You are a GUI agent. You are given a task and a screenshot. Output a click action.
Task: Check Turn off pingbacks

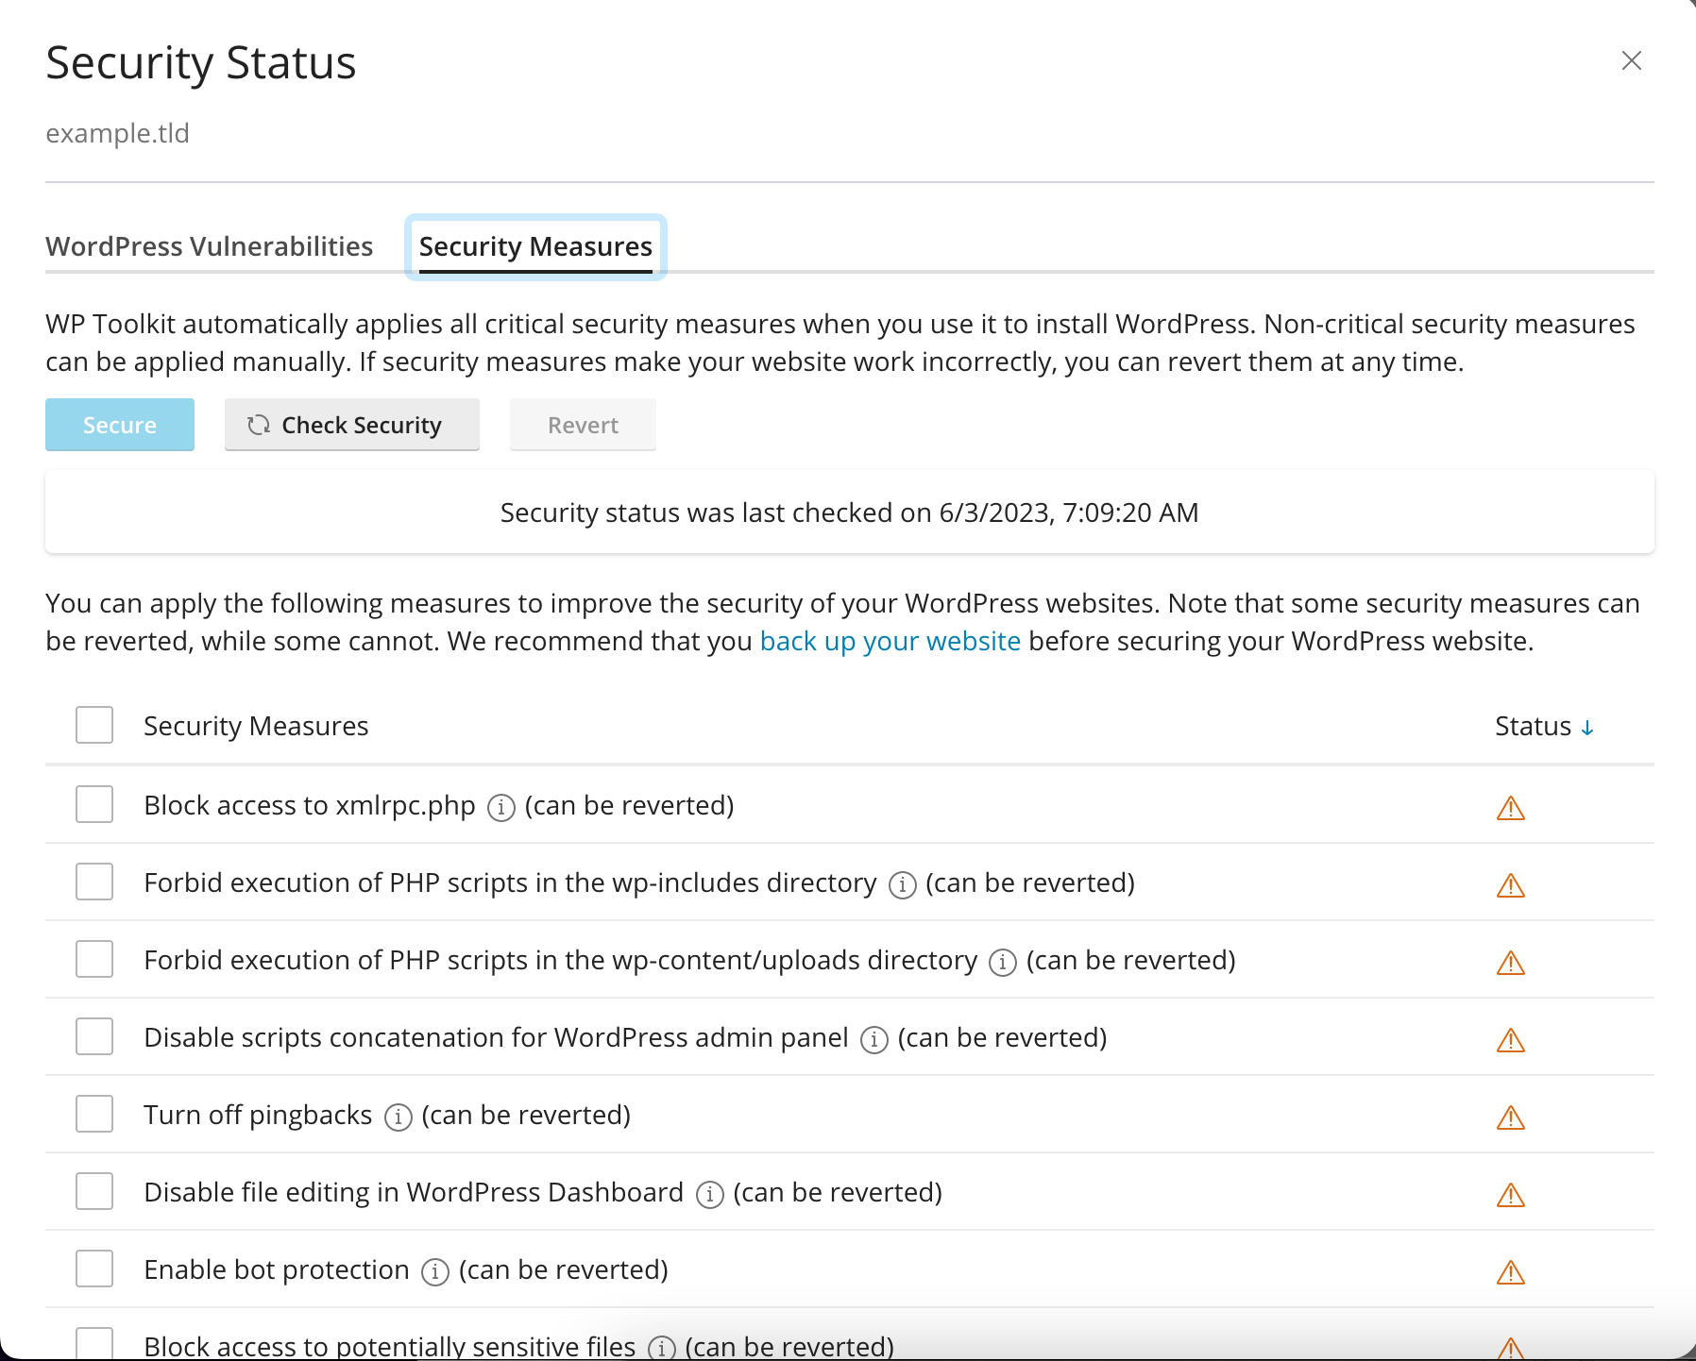(x=94, y=1114)
